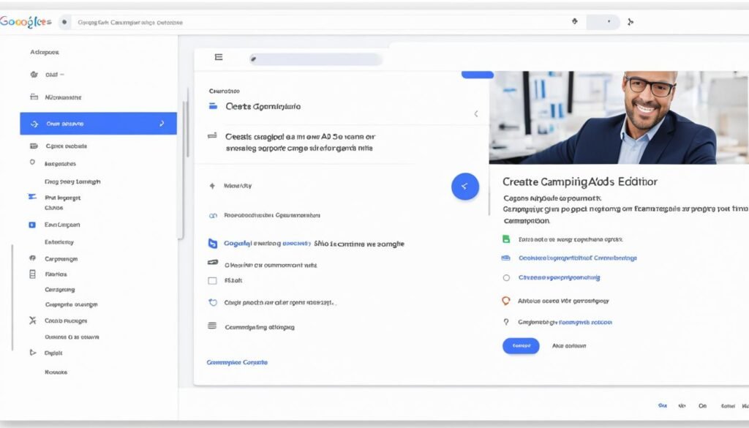Click the grey search field in the main panel
The width and height of the screenshot is (749, 428).
tap(315, 59)
